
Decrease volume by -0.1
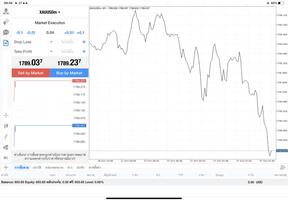[x=19, y=32]
